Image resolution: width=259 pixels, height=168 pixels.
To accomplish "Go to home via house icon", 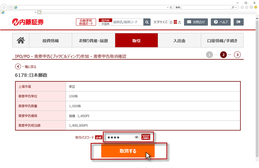I will [x=21, y=40].
